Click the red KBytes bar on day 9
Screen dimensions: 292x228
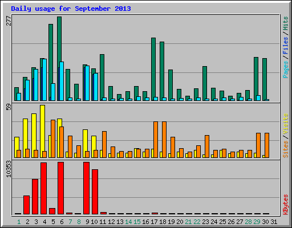86,188
